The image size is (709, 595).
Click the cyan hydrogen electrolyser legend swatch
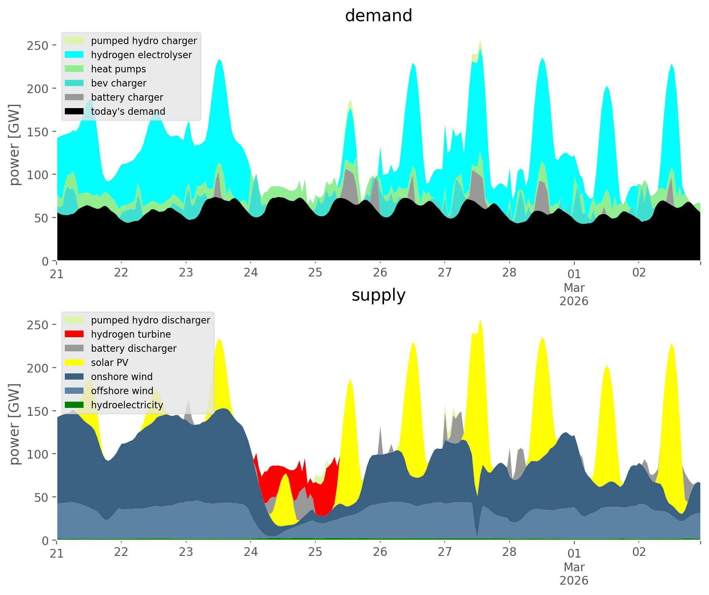[x=74, y=55]
